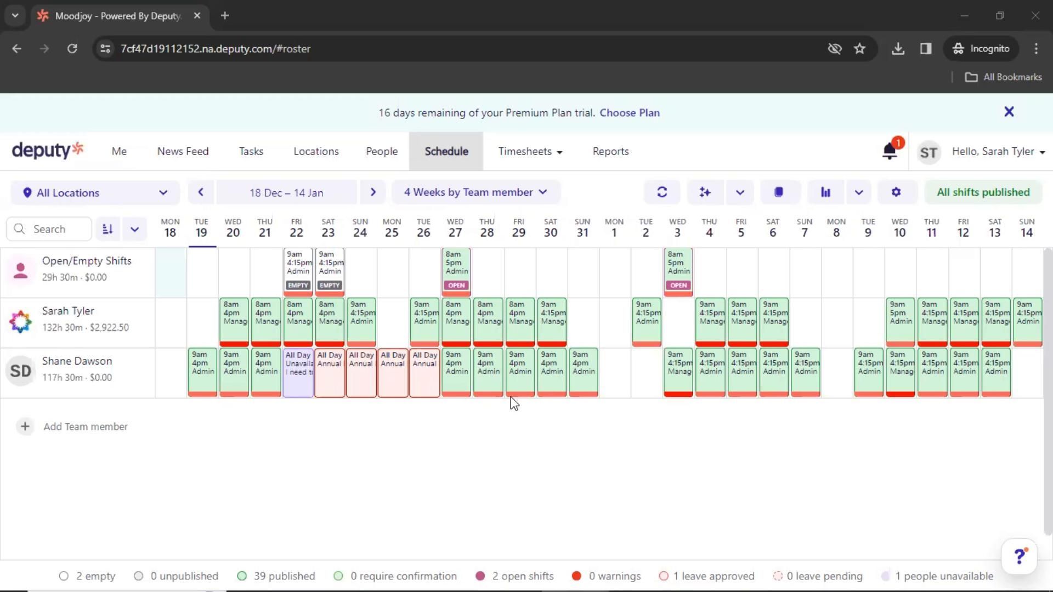Viewport: 1053px width, 592px height.
Task: Go to the People tab
Action: [x=382, y=151]
